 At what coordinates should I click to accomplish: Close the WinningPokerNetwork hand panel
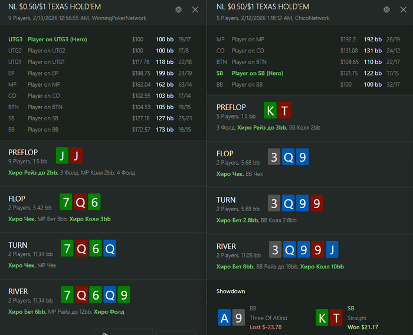[x=195, y=10]
